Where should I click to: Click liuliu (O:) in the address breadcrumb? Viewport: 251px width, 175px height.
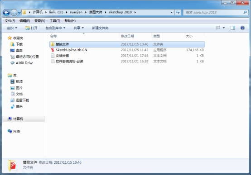tap(56, 12)
